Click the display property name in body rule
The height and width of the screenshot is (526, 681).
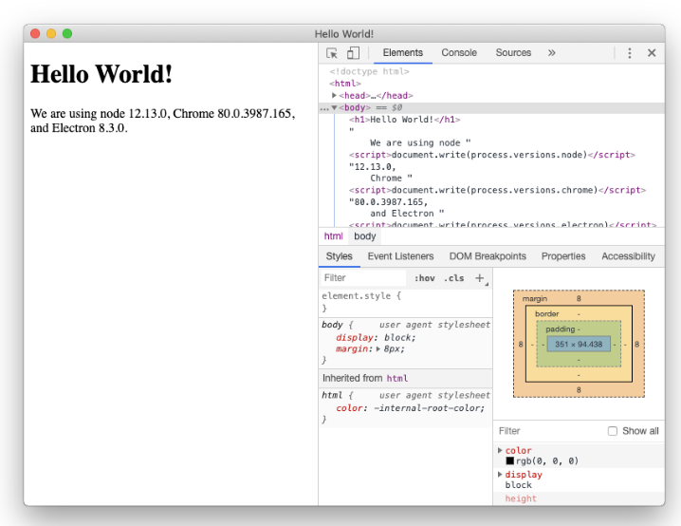click(x=355, y=337)
